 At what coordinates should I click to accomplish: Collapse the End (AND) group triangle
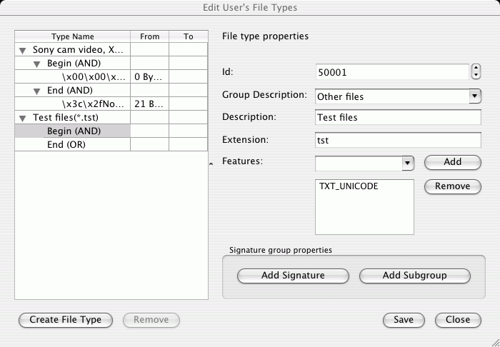pos(36,91)
